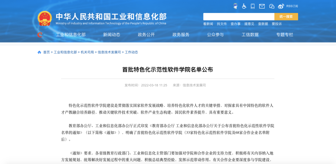Open 政务公开 navigation menu

(146, 35)
